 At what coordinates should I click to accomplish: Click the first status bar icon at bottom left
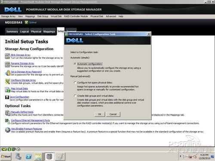[4, 149]
